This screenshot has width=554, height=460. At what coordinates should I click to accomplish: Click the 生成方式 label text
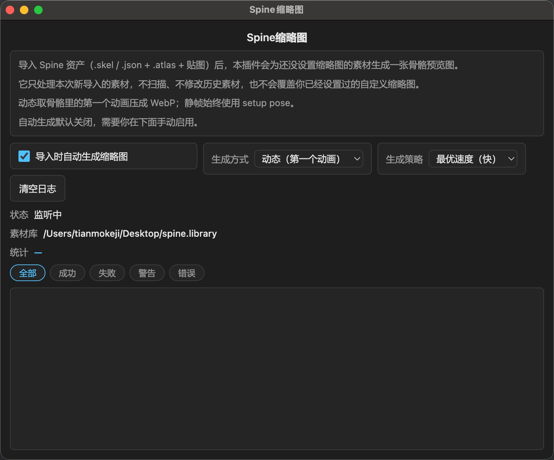[230, 159]
